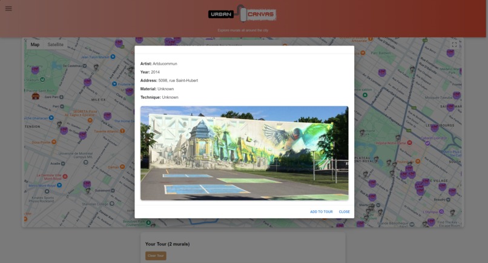Select the L'Olympia venue pin
This screenshot has width=488, height=263.
[x=441, y=211]
